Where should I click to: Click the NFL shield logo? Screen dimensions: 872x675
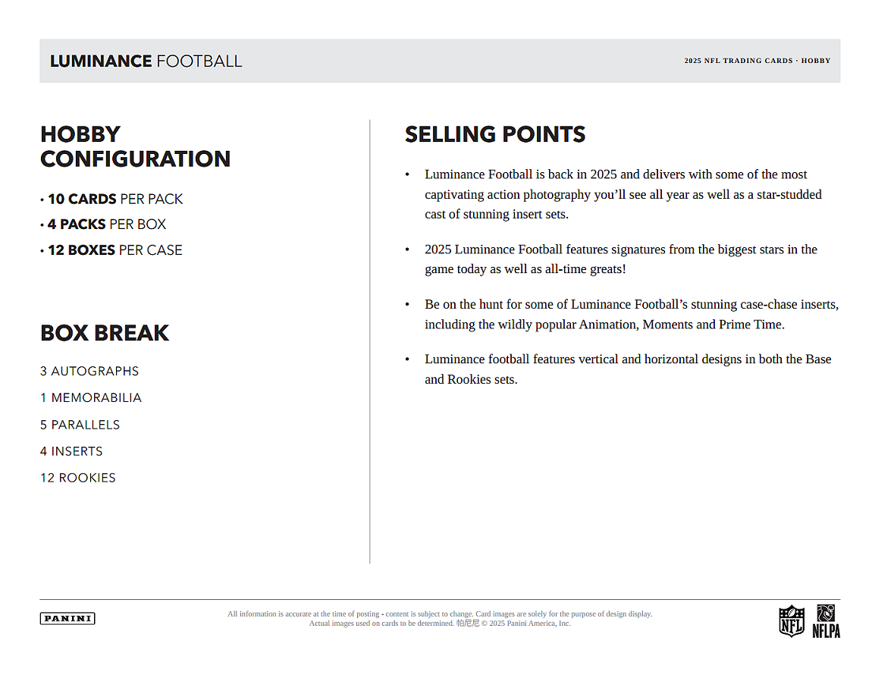coord(792,621)
